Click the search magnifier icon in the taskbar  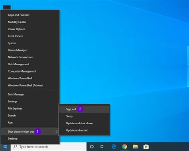pyautogui.click(x=15, y=147)
